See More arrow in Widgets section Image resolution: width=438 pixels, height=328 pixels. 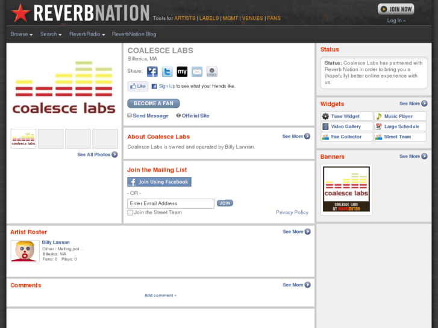(424, 104)
